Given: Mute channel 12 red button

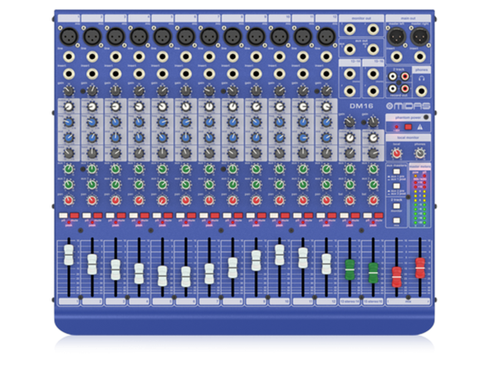Looking at the screenshot, I should (x=332, y=216).
